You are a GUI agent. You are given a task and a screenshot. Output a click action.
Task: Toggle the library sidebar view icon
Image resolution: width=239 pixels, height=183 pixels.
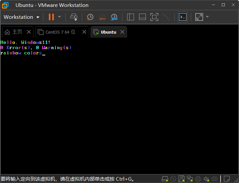click(130, 17)
